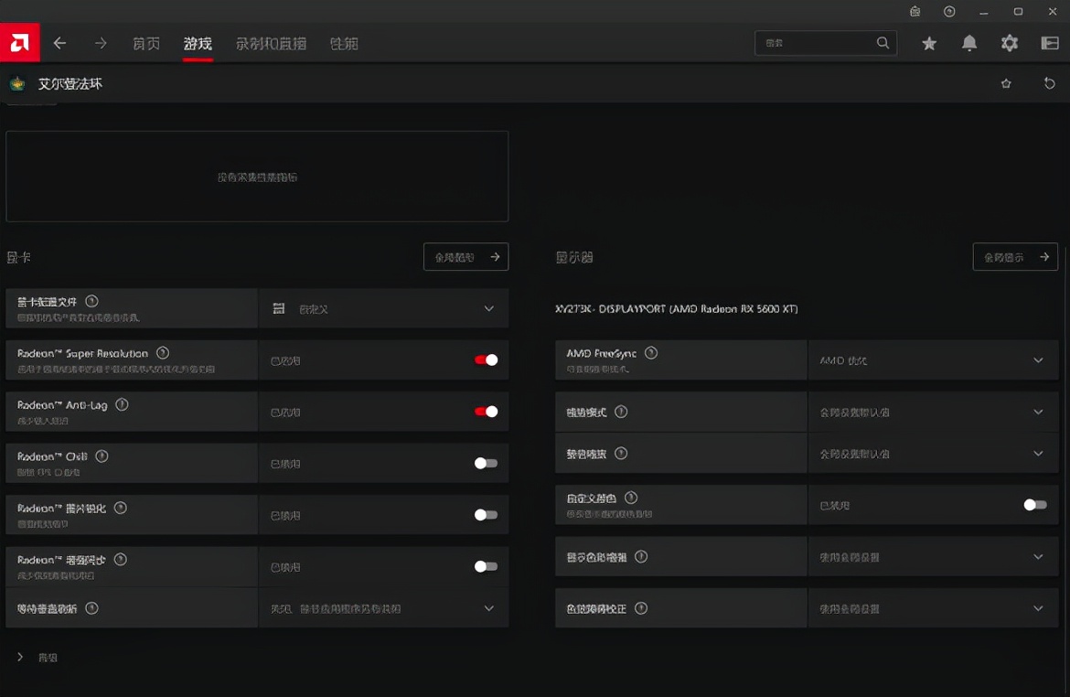The height and width of the screenshot is (697, 1070).
Task: Turn on the 自定义颜色 custom color toggle
Action: [1034, 504]
